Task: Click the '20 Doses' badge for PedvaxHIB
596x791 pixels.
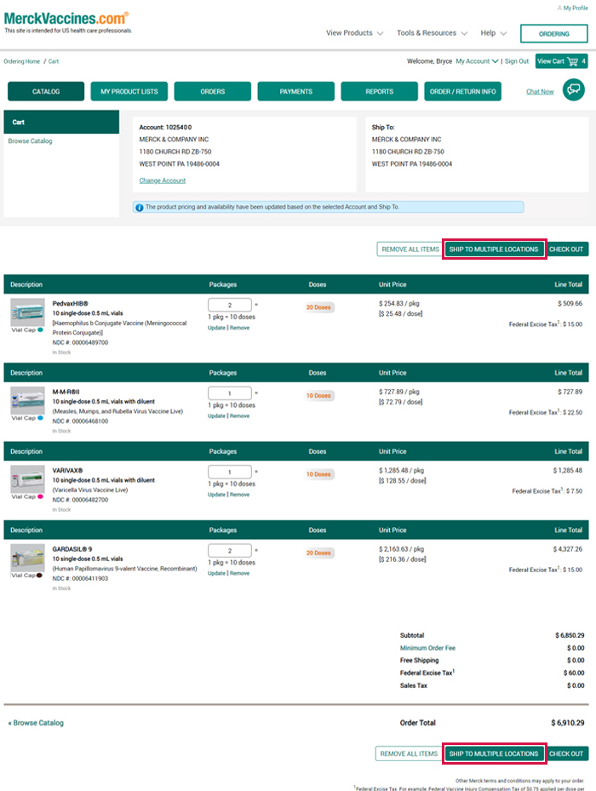Action: (318, 307)
